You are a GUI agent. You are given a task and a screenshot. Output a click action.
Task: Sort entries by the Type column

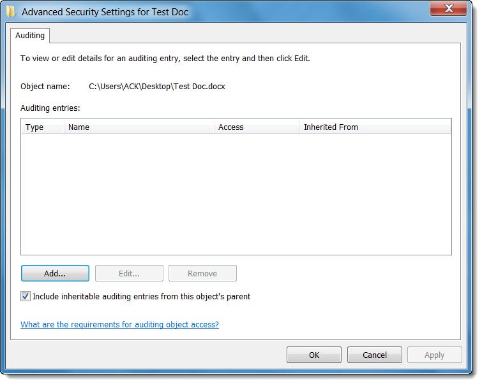tap(34, 127)
